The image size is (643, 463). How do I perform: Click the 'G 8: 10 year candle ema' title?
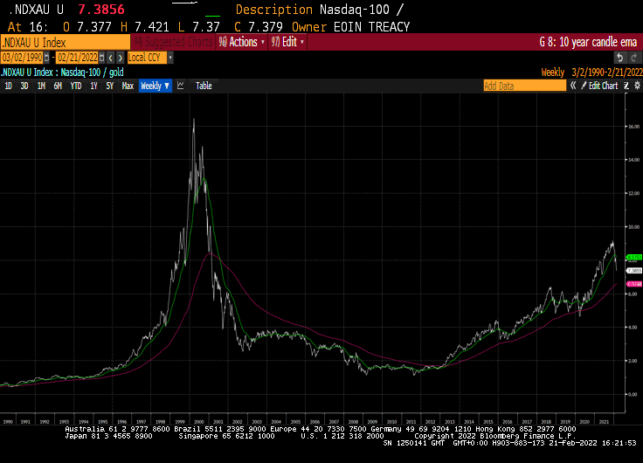(x=588, y=42)
